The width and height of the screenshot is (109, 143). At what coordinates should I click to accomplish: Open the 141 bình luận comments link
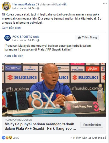79,138
